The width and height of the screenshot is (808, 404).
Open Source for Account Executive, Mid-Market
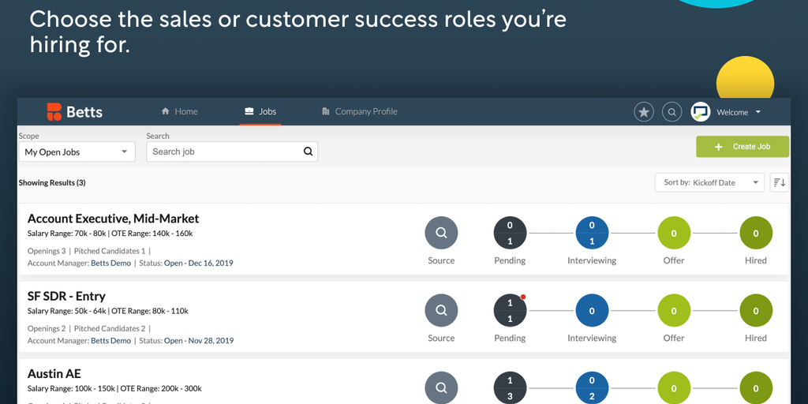[441, 234]
